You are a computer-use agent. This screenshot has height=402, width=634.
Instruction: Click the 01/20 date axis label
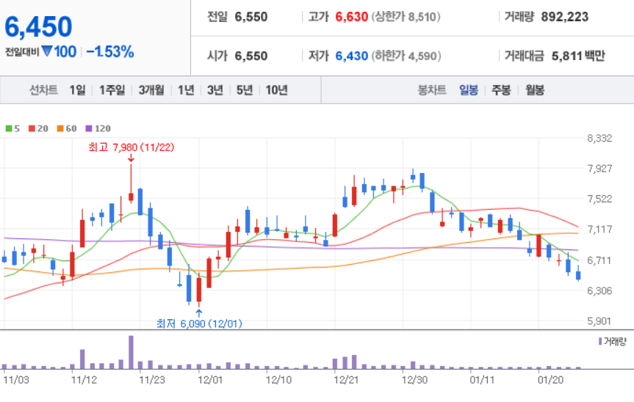coord(550,380)
